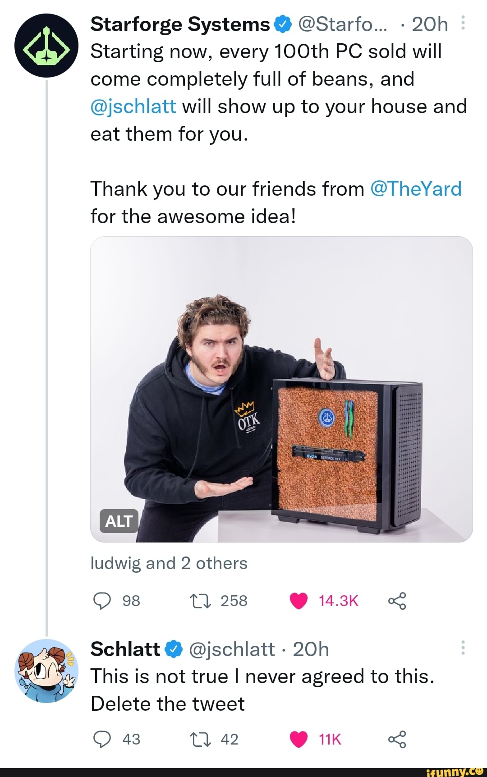Open Schlatt's profile avatar

tap(46, 671)
